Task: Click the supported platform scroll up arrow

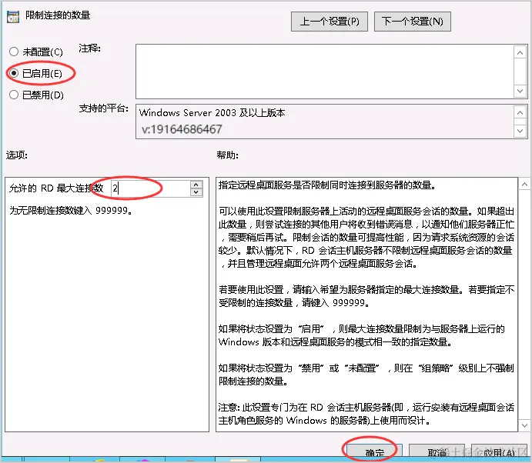Action: pyautogui.click(x=520, y=112)
